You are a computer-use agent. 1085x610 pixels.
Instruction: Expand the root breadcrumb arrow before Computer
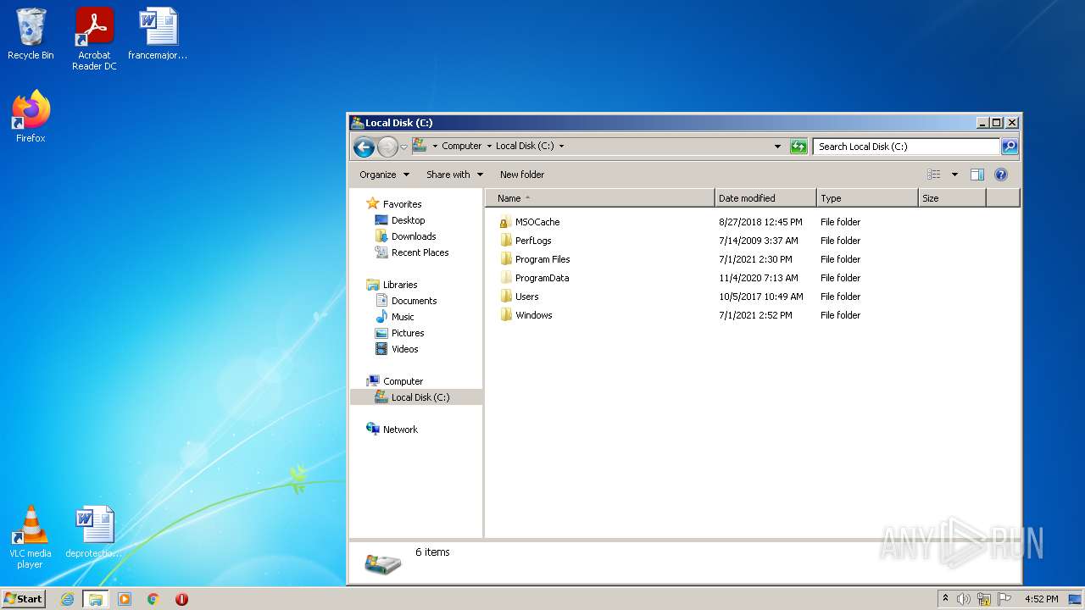click(435, 146)
